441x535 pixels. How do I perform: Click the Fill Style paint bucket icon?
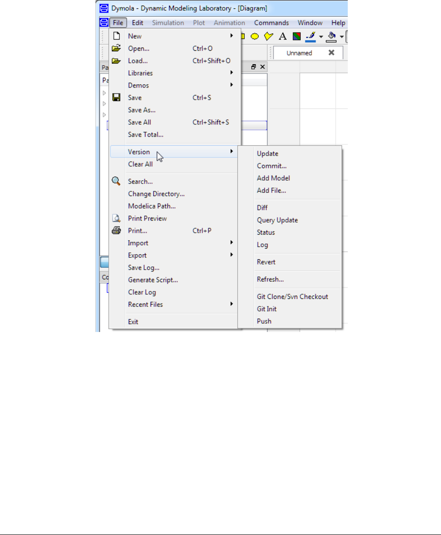coord(331,36)
